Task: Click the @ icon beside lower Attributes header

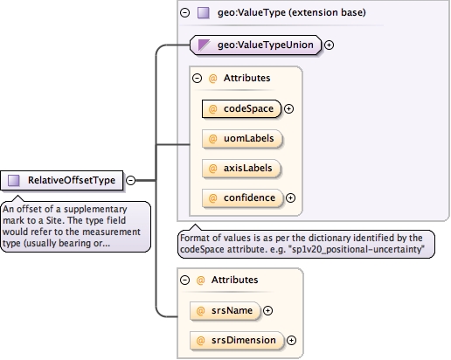Action: pyautogui.click(x=201, y=280)
